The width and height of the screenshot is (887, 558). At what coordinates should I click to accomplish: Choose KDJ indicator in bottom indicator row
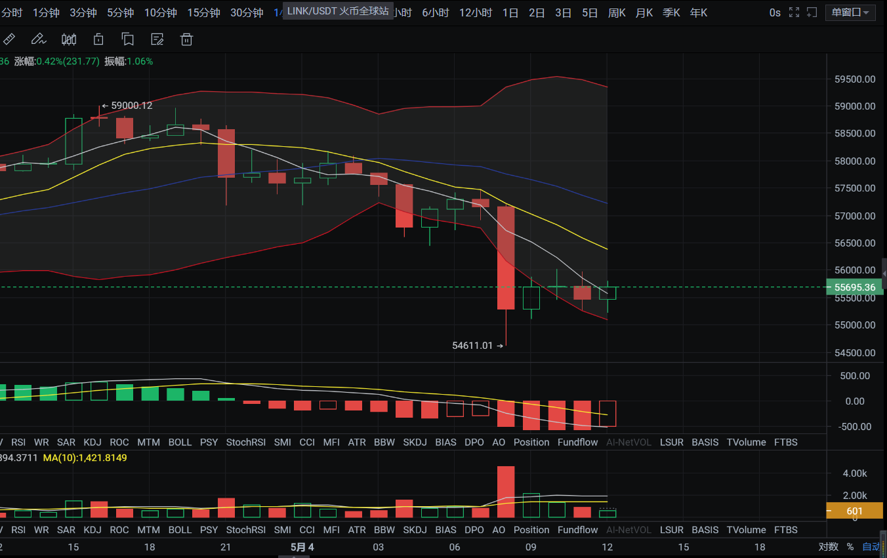(x=93, y=530)
